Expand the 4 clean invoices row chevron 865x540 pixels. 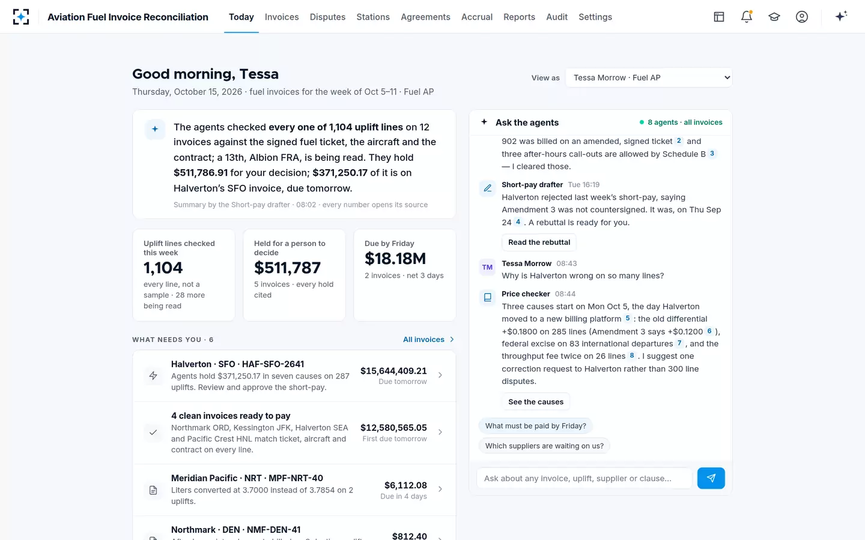440,432
